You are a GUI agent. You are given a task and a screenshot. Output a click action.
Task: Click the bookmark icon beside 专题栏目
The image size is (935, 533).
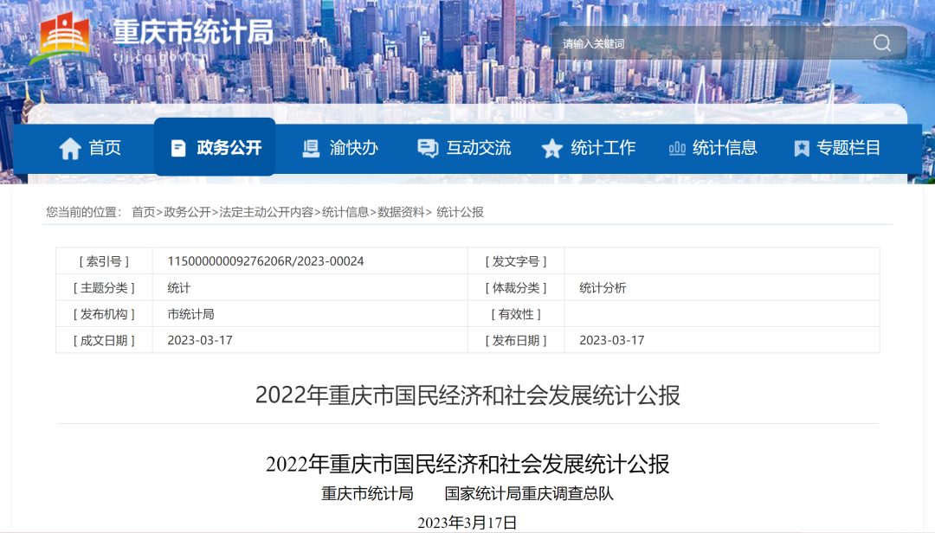802,148
